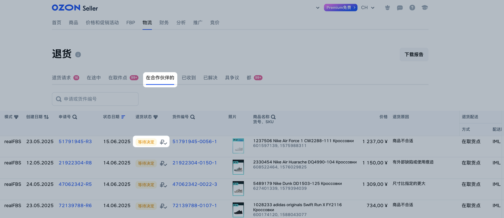Open the 财务 menu
Viewport: 504px width, 218px height.
coord(164,23)
